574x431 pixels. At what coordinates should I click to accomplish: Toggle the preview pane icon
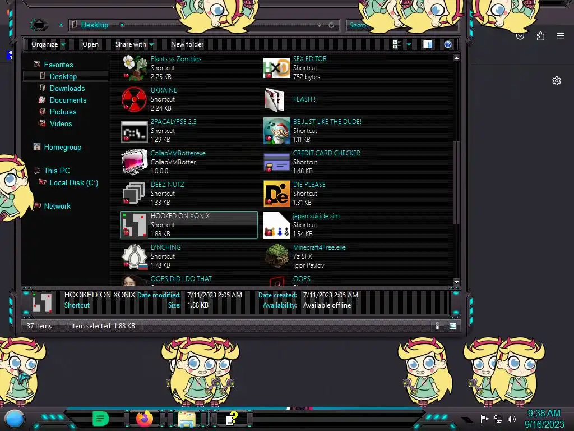[x=428, y=44]
